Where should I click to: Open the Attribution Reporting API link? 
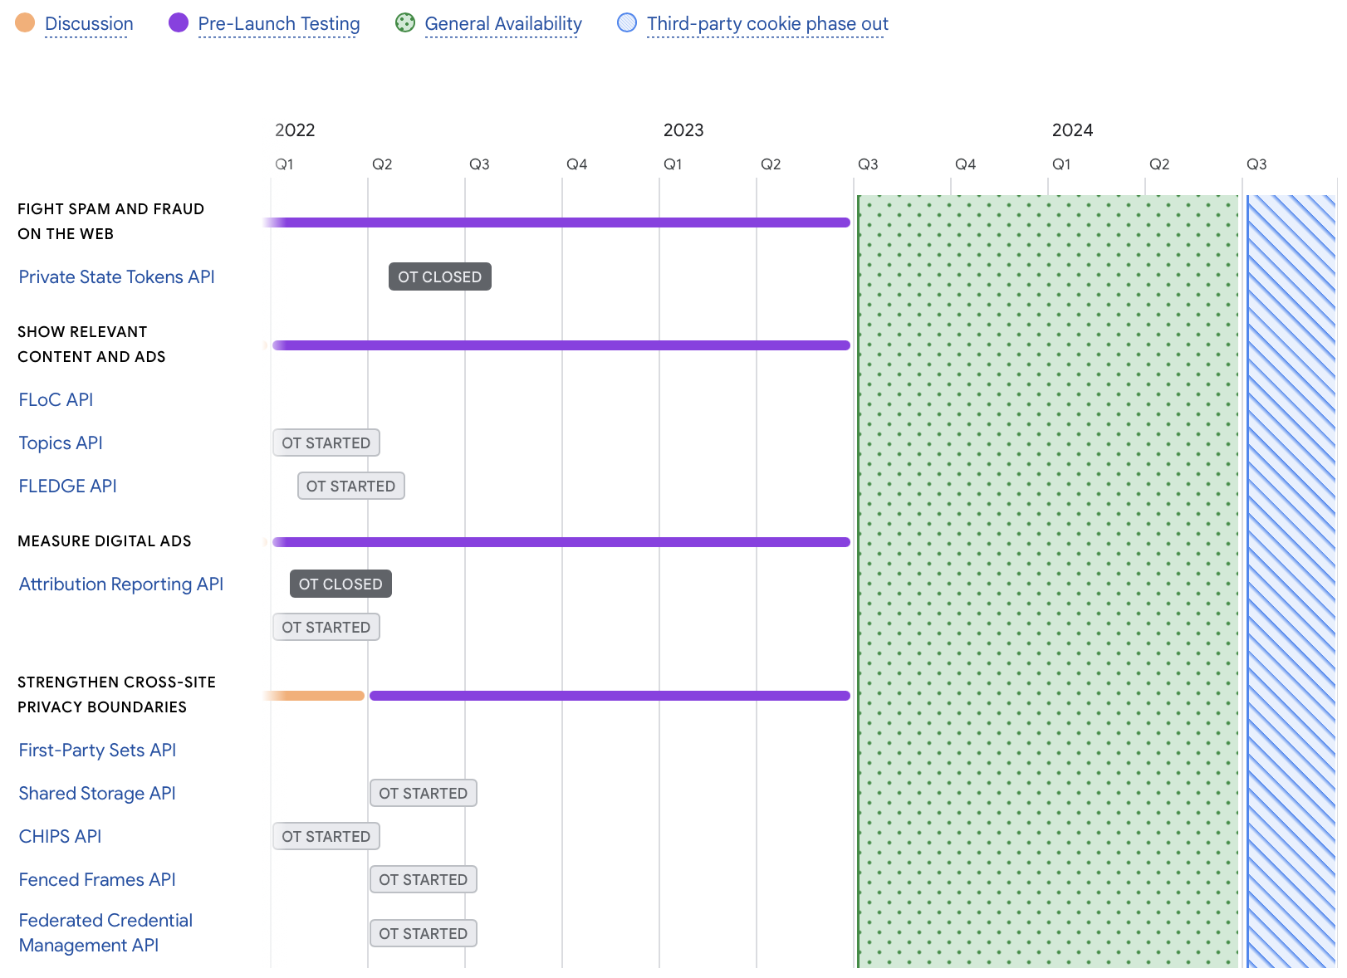pos(121,584)
